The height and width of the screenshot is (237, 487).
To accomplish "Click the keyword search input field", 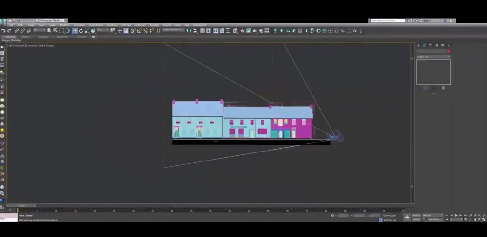I will click(x=387, y=21).
